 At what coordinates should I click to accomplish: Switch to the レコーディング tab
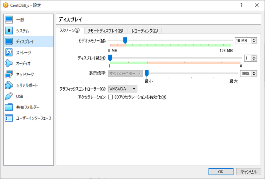click(x=145, y=31)
